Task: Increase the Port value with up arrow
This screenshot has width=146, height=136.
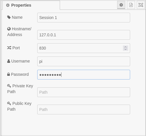Action: pos(126,47)
